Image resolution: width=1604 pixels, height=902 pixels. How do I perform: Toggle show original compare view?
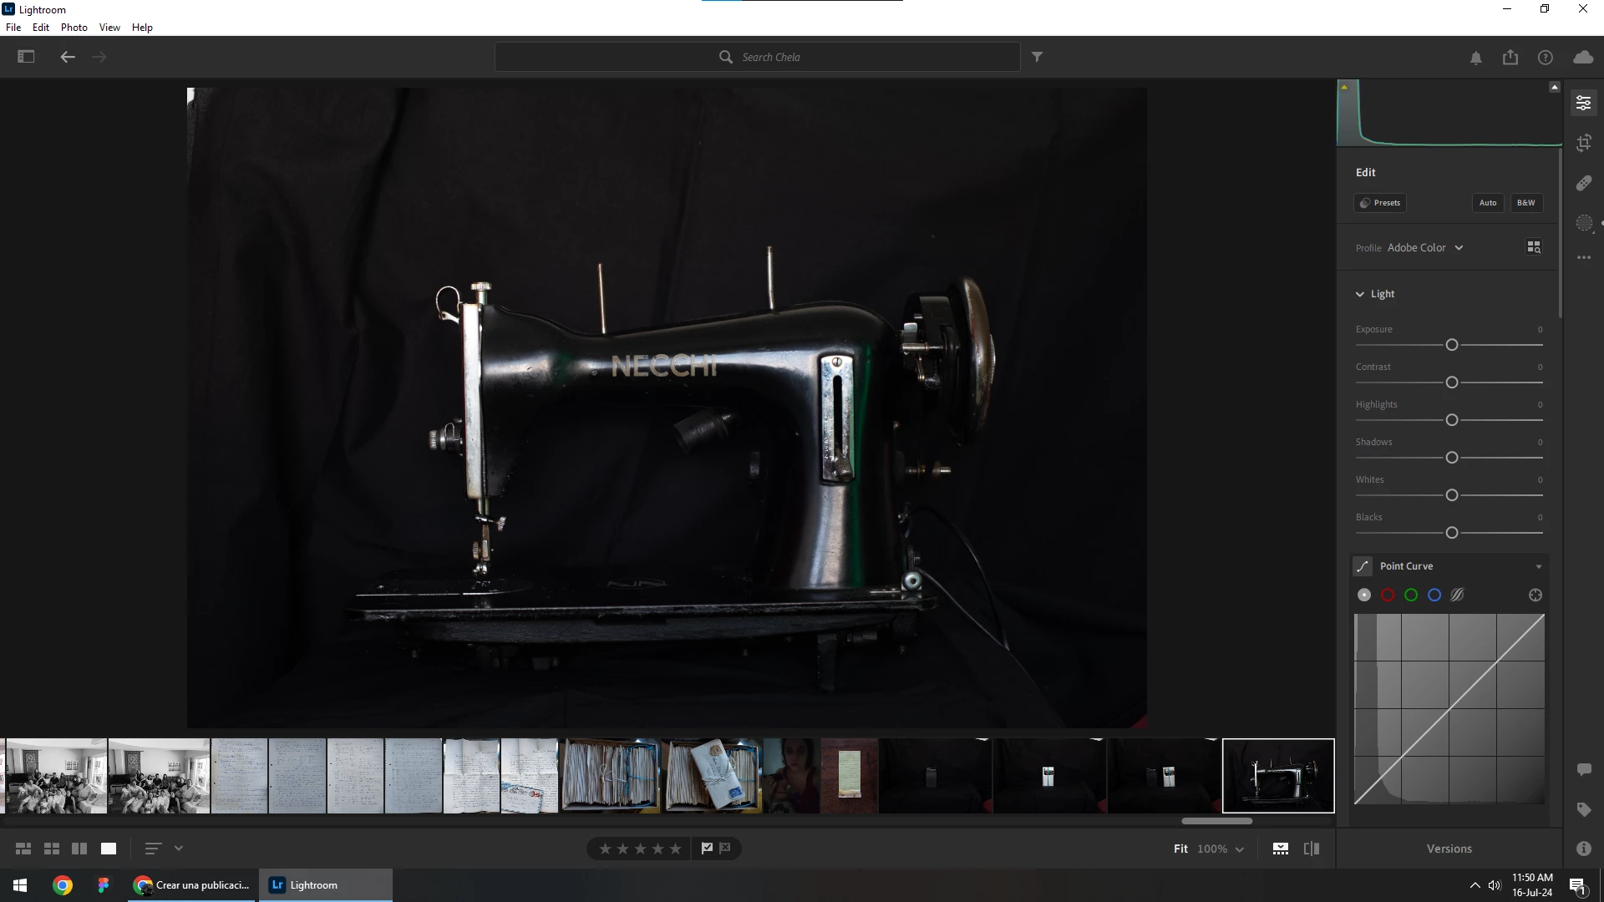coord(1312,849)
